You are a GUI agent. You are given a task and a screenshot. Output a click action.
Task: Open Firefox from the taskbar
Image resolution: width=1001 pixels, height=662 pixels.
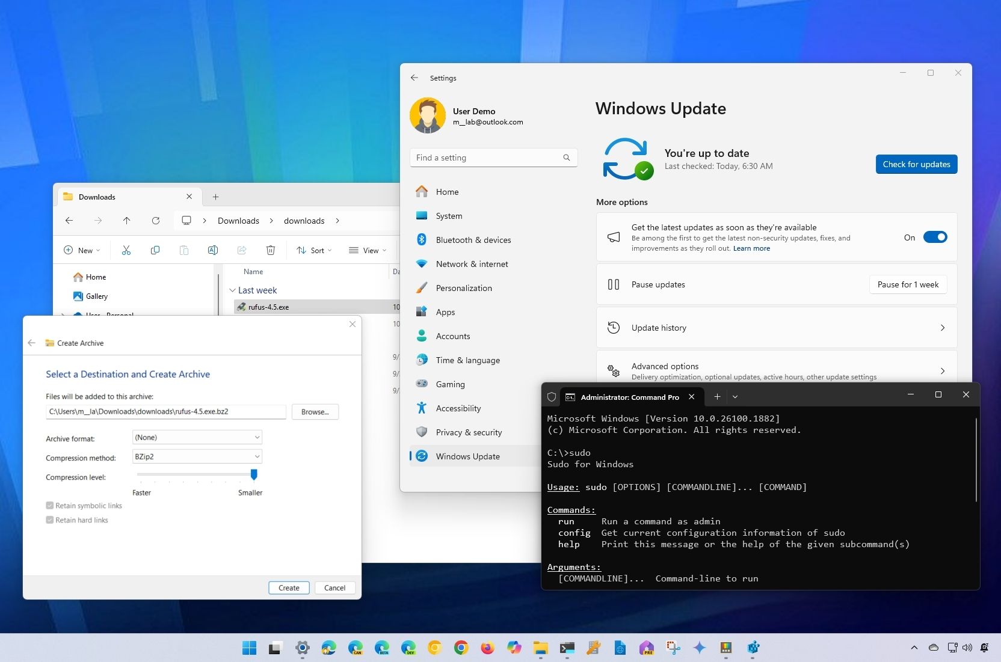click(487, 648)
